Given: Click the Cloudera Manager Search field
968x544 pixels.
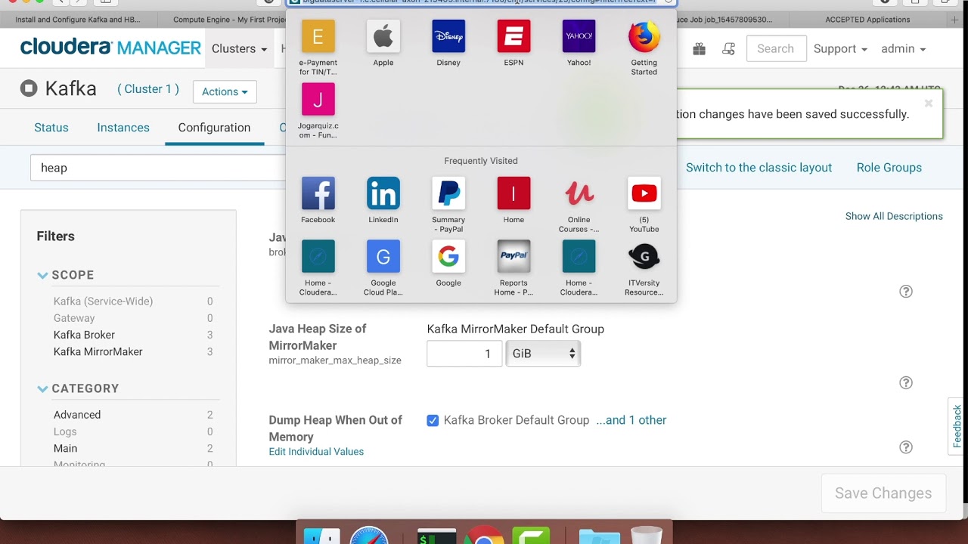Looking at the screenshot, I should tap(775, 49).
